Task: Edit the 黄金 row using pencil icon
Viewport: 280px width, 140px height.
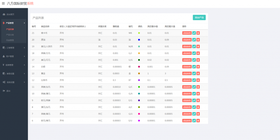Action: 194,74
